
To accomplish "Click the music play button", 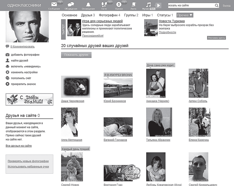I will click(x=158, y=6).
